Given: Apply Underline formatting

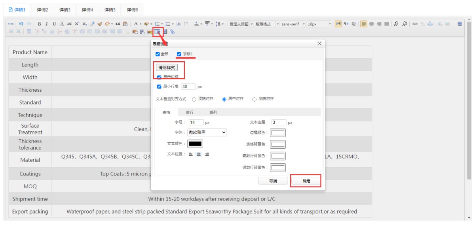Looking at the screenshot, I should pyautogui.click(x=54, y=24).
